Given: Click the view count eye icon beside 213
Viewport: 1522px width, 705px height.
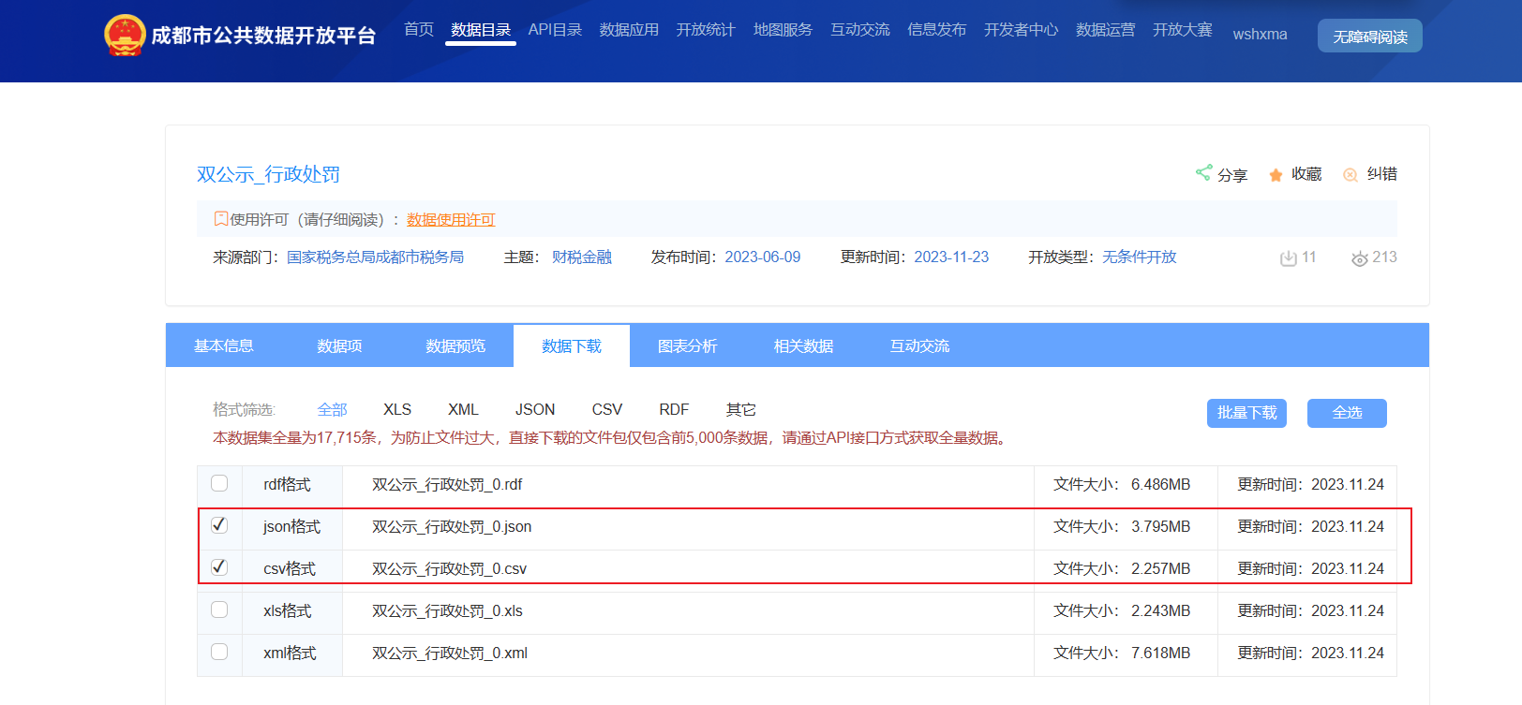Looking at the screenshot, I should click(x=1359, y=258).
